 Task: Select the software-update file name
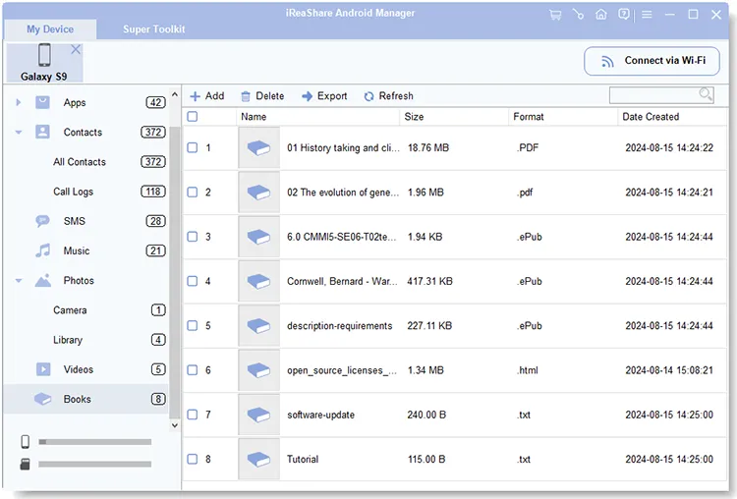click(x=320, y=415)
